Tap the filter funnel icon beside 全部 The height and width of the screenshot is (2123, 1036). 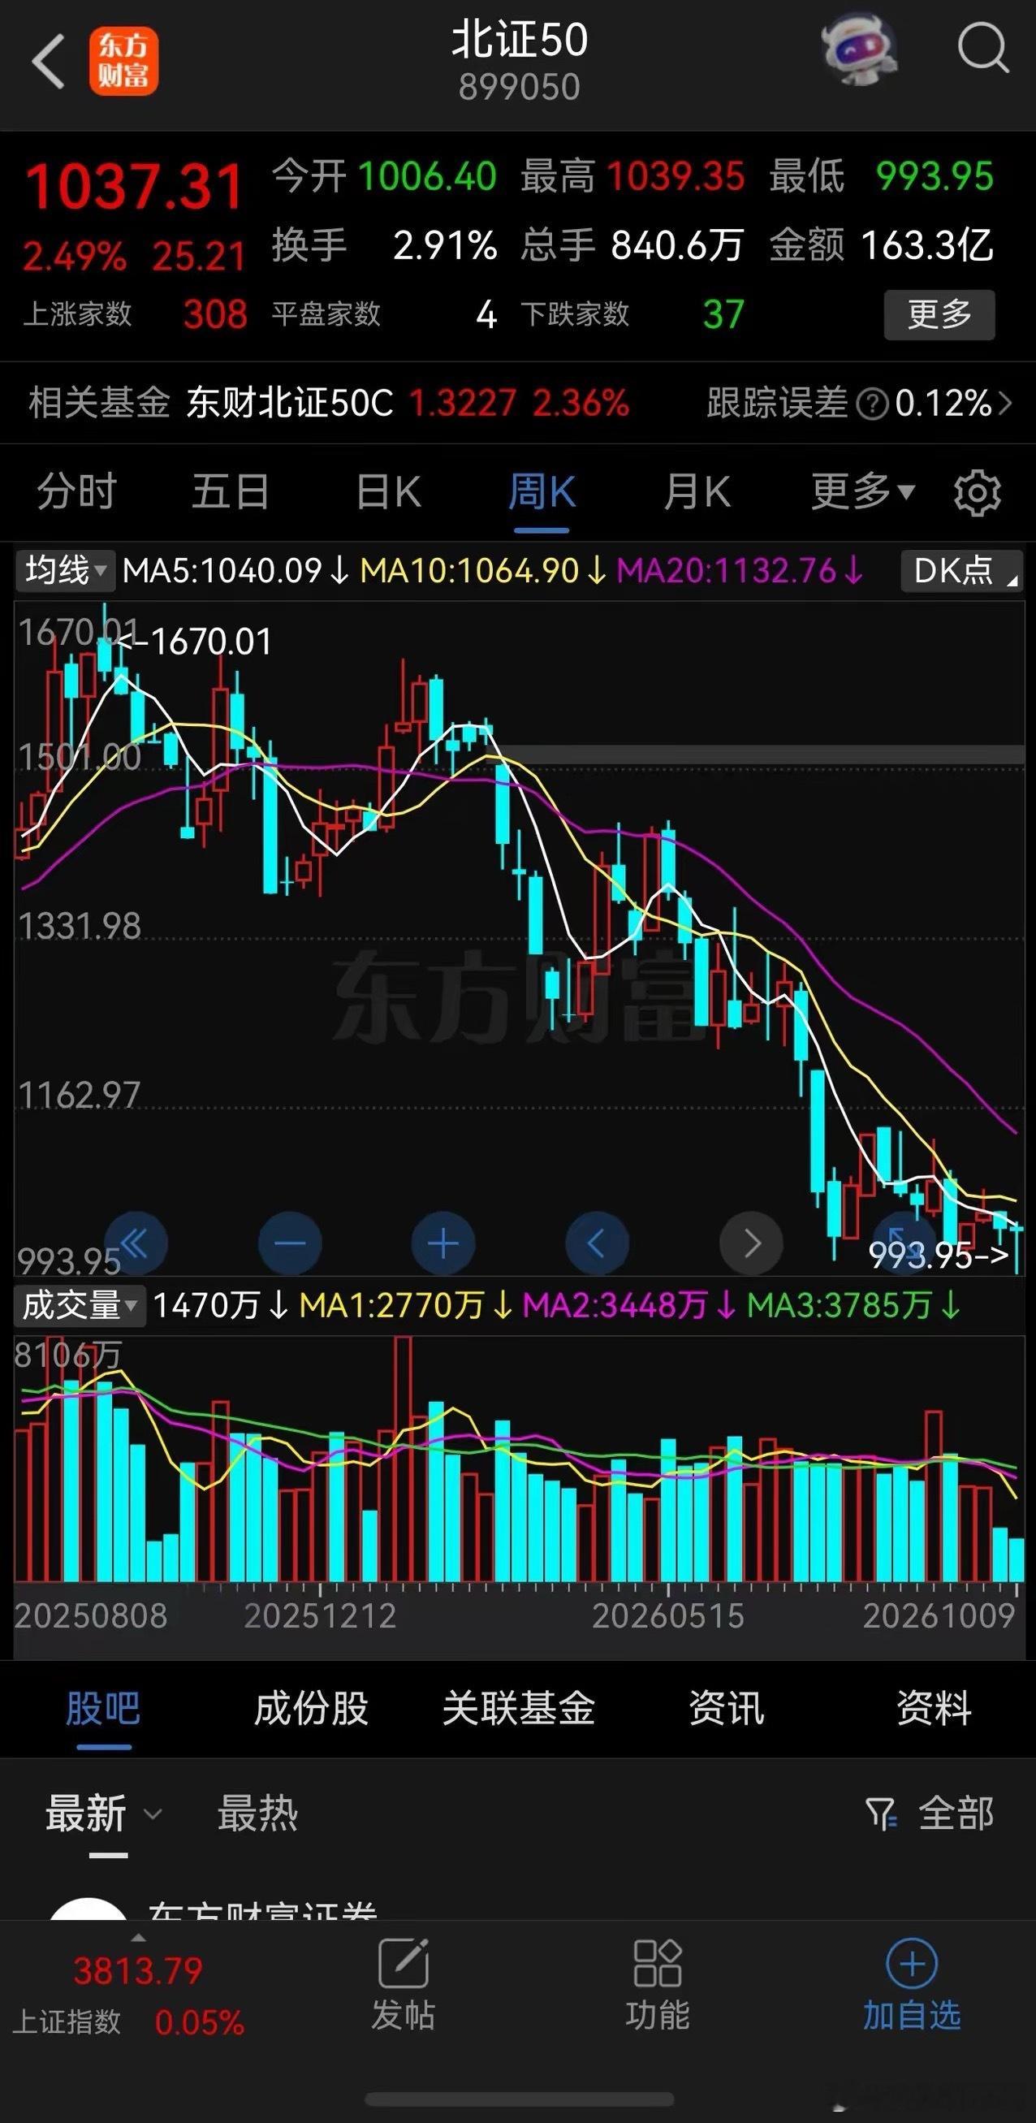coord(880,1814)
